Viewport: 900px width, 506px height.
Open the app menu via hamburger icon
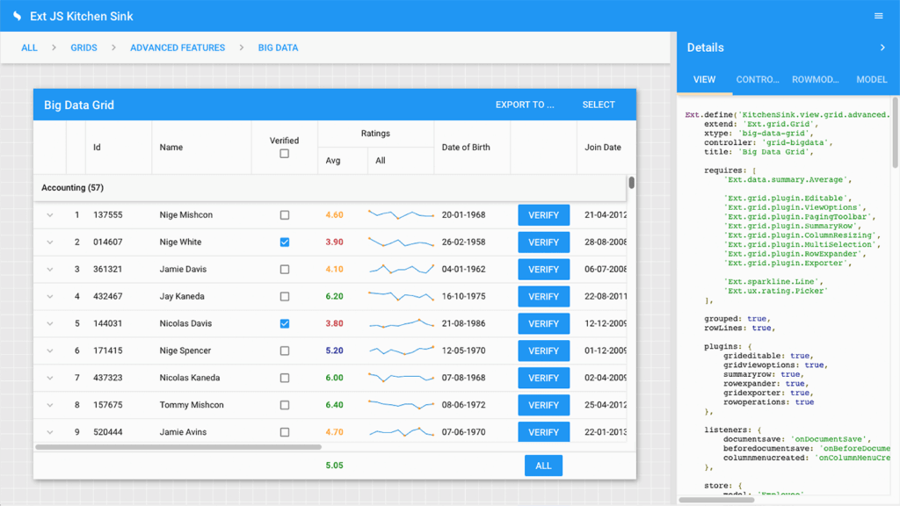(x=877, y=15)
